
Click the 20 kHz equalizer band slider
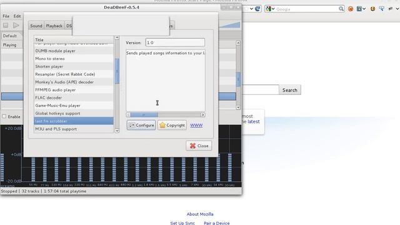point(230,167)
